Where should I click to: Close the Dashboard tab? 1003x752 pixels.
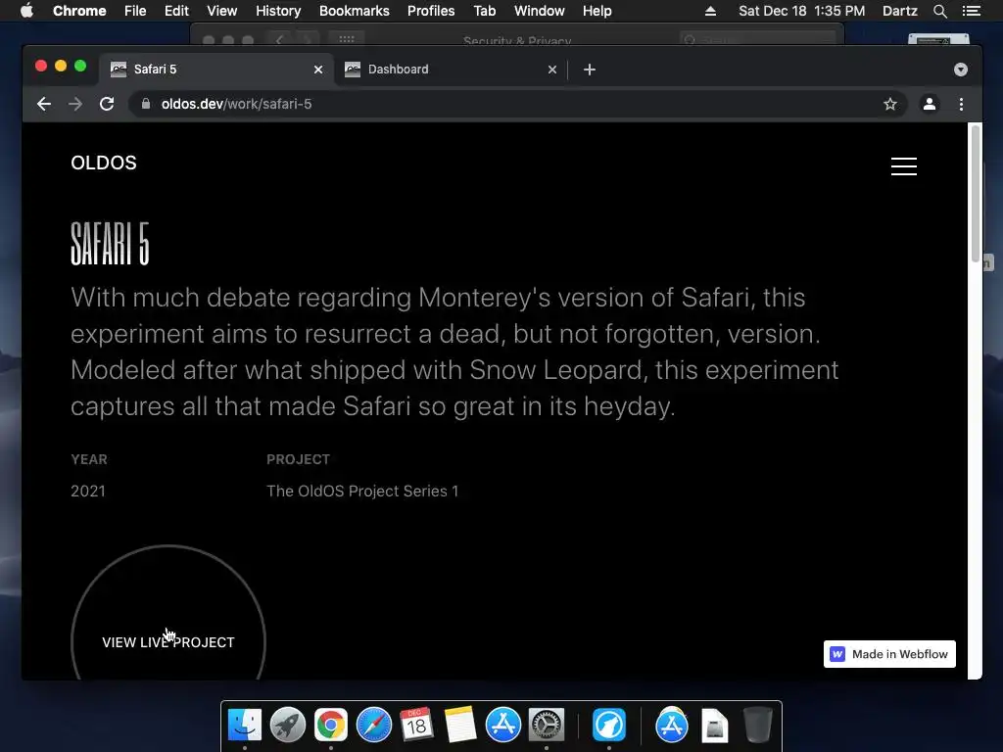(x=552, y=70)
